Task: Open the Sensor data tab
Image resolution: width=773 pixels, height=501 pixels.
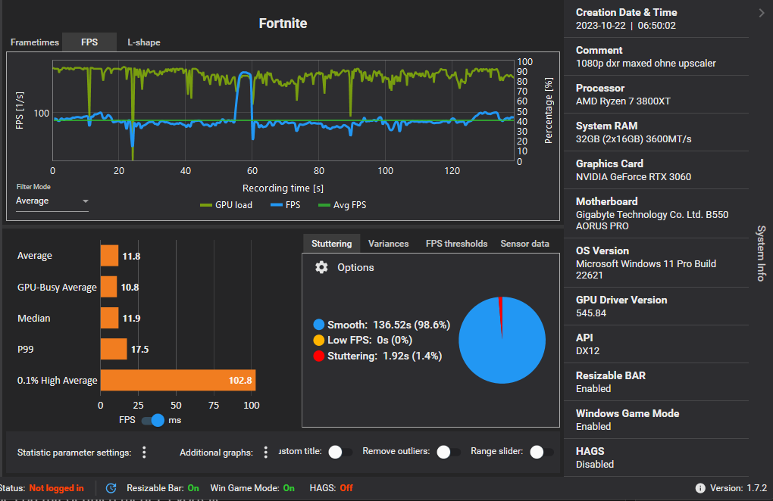Action: (x=524, y=244)
